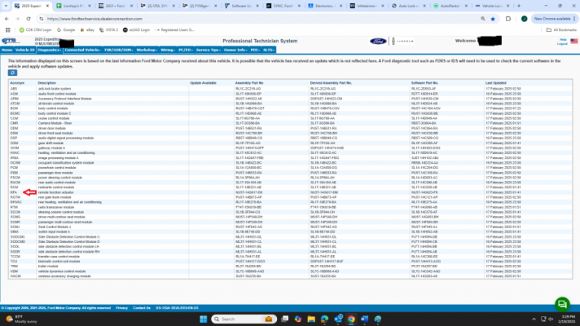580x326 pixels.
Task: Open Microsoft Edge from the taskbar
Action: (x=324, y=319)
